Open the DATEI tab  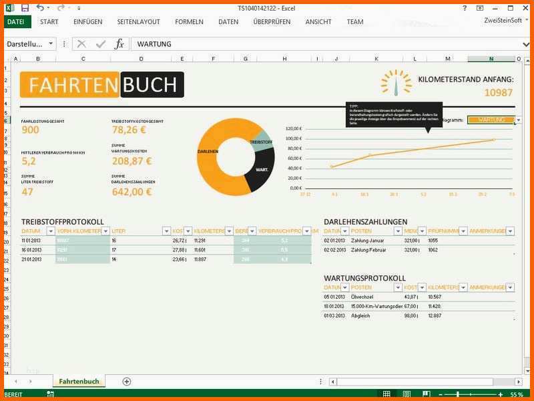tap(16, 22)
